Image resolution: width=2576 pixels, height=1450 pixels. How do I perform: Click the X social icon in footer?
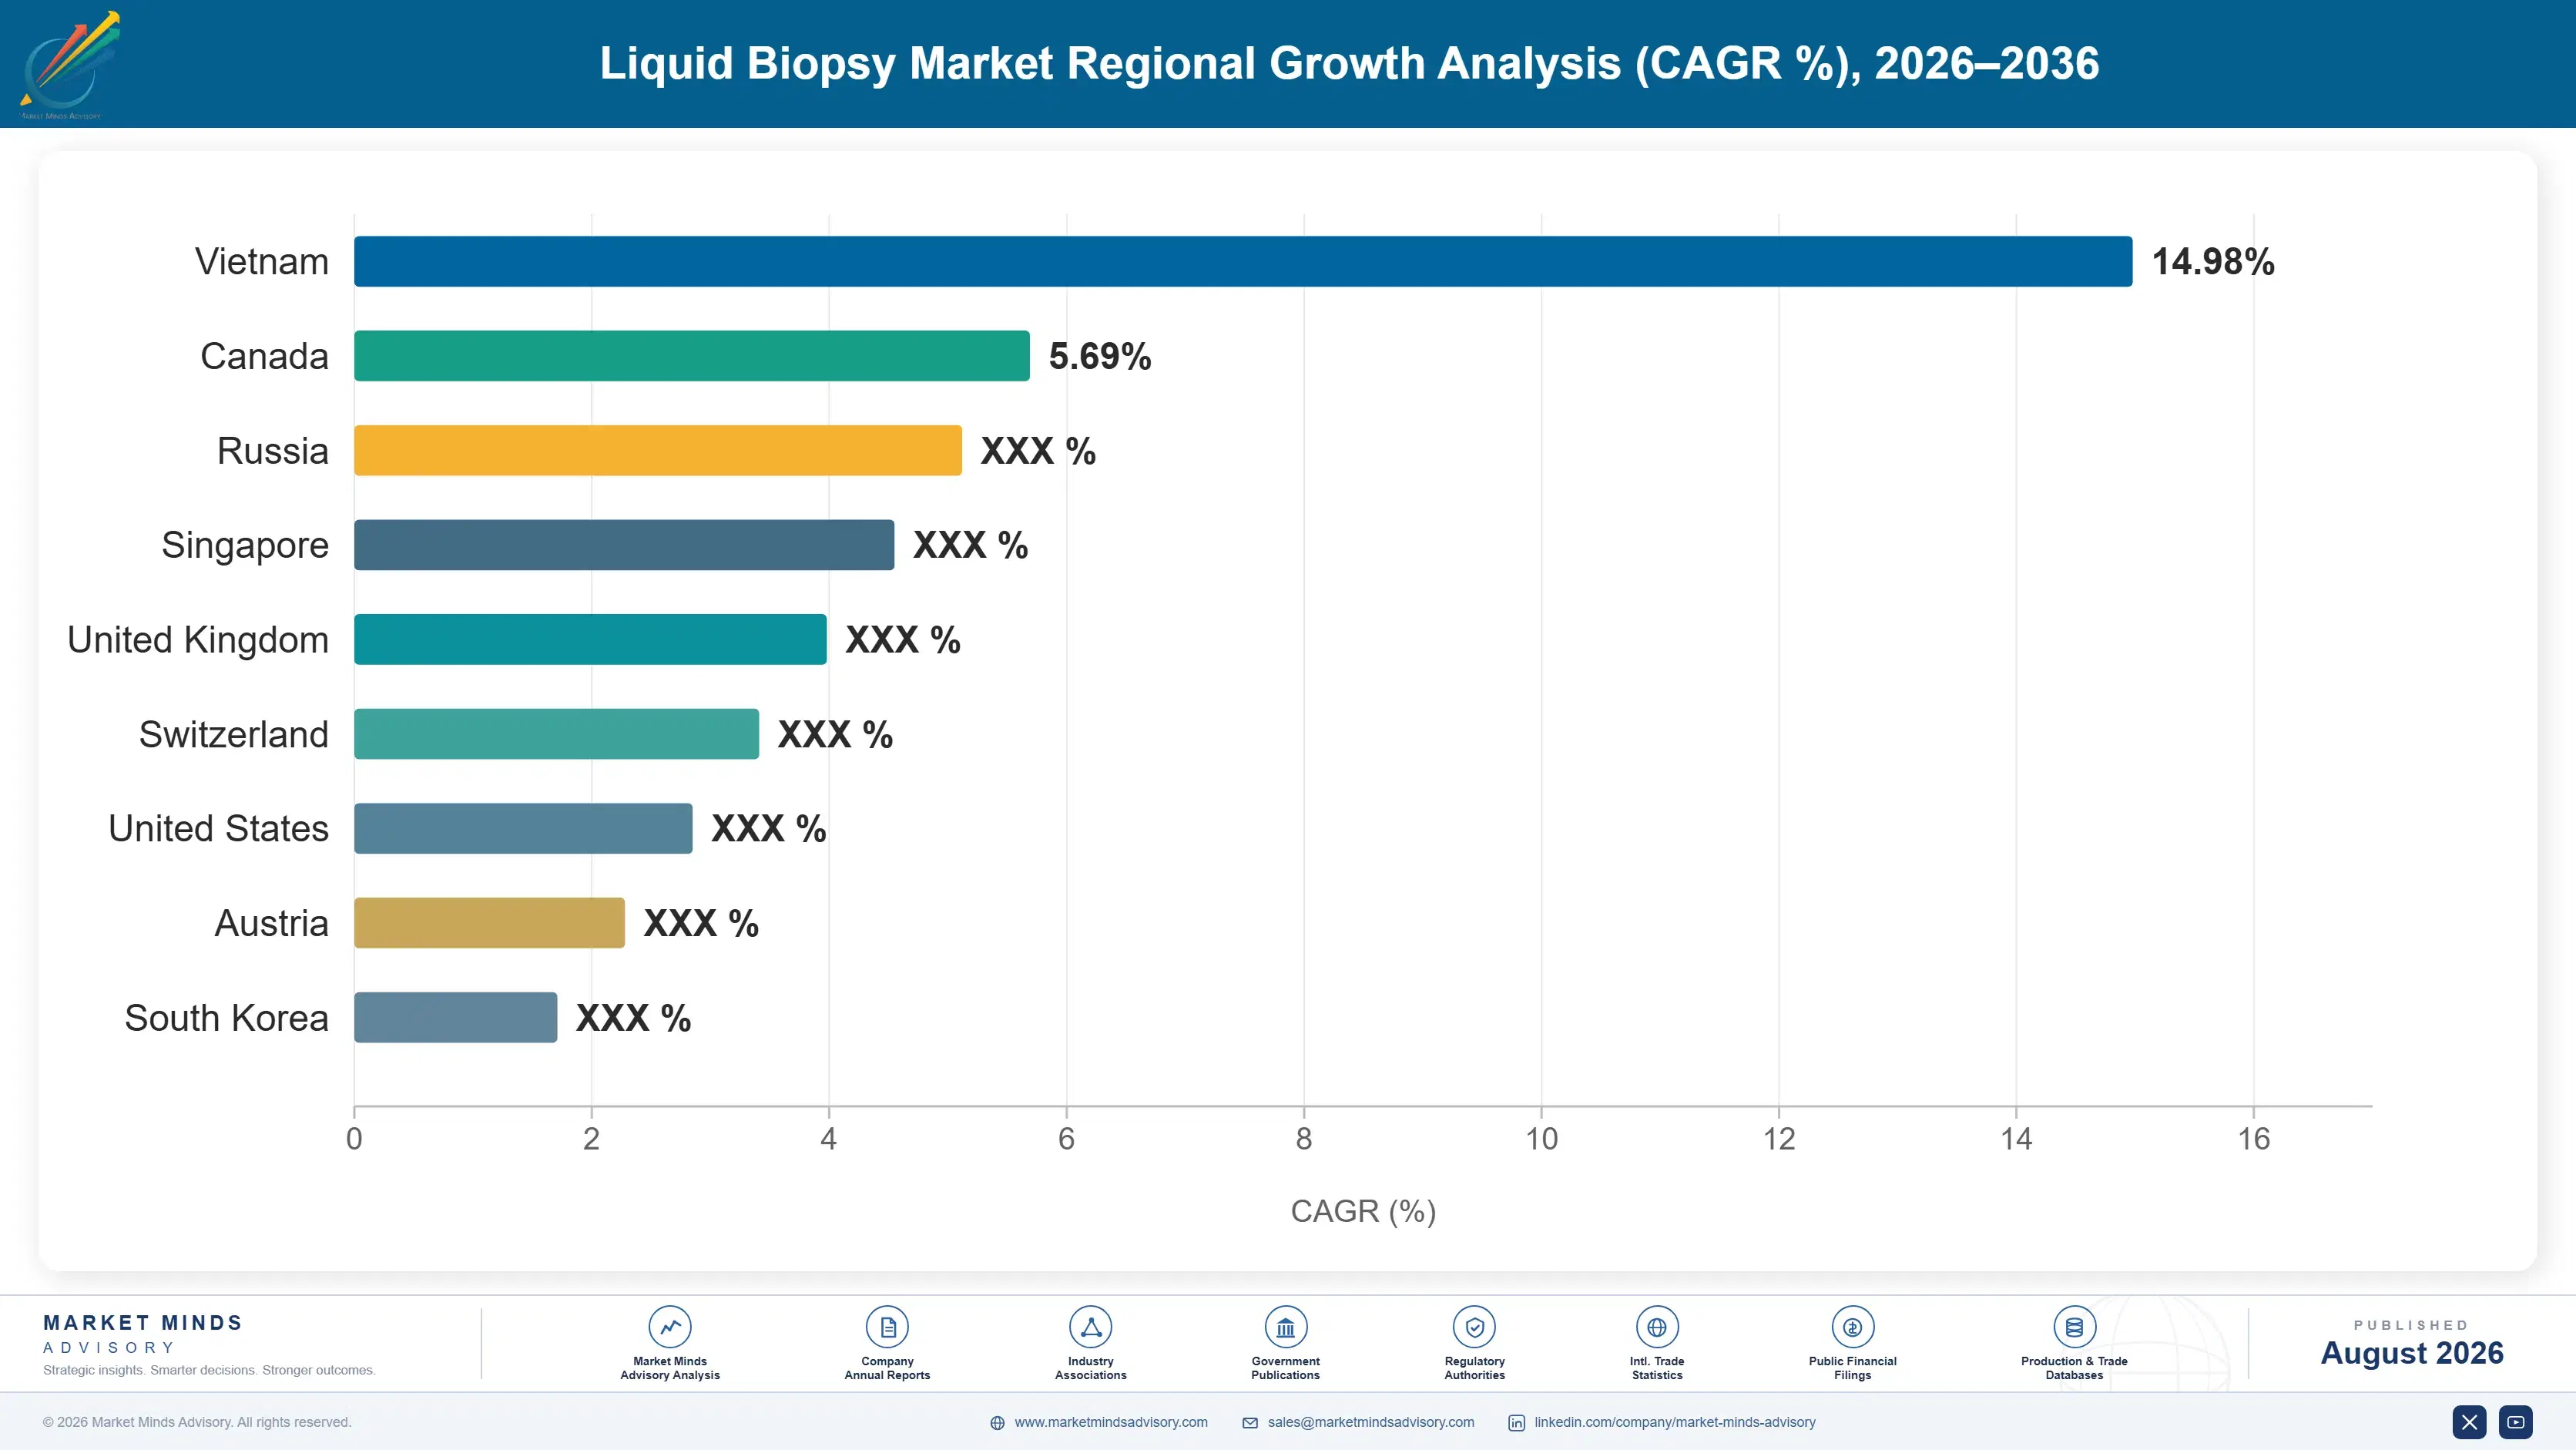[2469, 1422]
